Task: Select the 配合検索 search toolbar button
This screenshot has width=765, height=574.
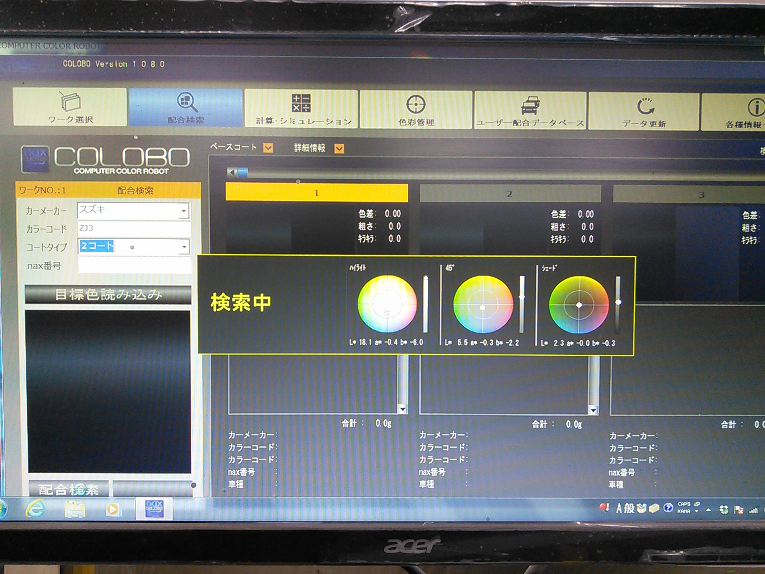Action: click(x=186, y=108)
